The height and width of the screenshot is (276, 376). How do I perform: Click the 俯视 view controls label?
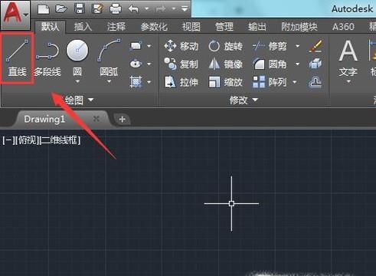pos(27,140)
